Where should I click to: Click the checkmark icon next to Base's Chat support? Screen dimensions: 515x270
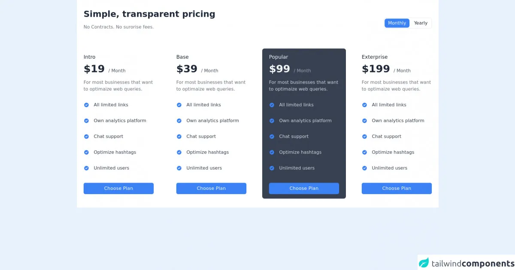179,137
